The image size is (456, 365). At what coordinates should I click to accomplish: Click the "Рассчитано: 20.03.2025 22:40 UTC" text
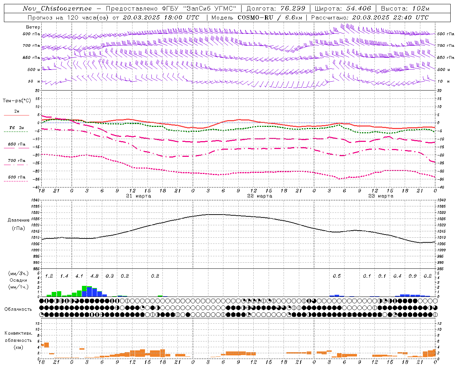tap(370, 17)
